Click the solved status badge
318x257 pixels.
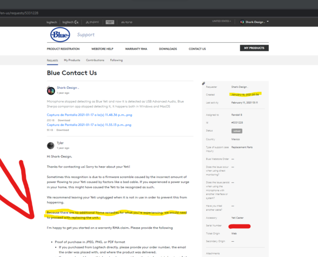coord(237,131)
